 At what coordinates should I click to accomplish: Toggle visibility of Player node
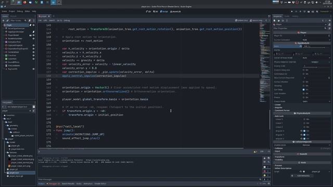point(33,25)
